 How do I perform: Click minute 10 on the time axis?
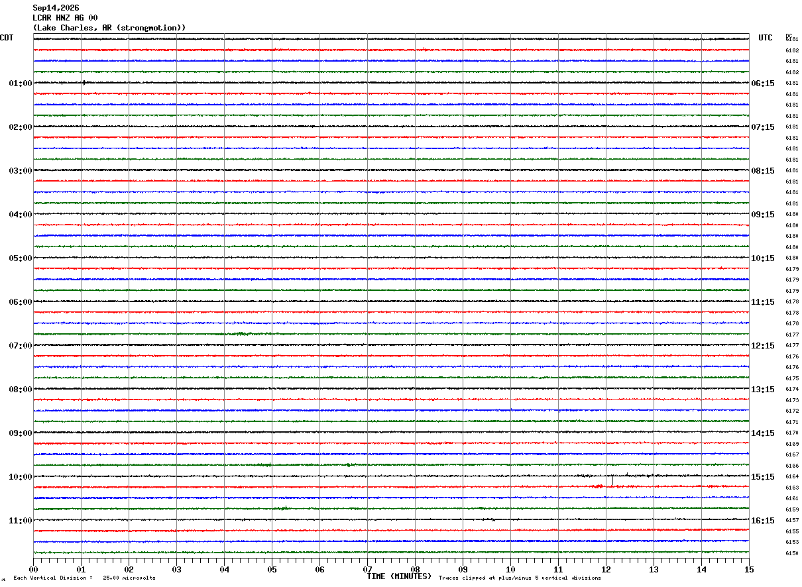point(510,569)
